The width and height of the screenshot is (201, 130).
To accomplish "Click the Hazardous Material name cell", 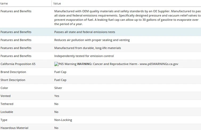I will coord(14,128).
